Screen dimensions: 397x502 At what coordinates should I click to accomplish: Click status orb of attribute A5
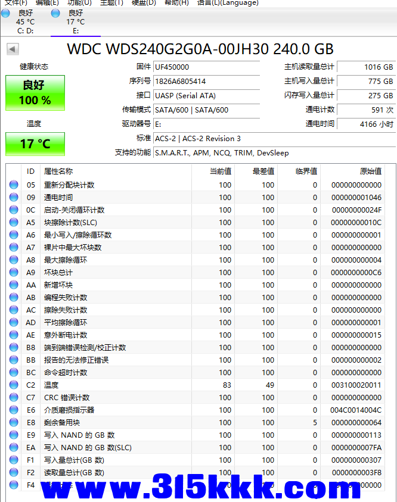[x=14, y=222]
